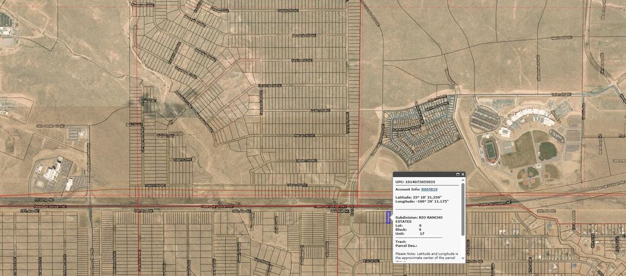Click the popup scroll up arrow

(x=463, y=181)
